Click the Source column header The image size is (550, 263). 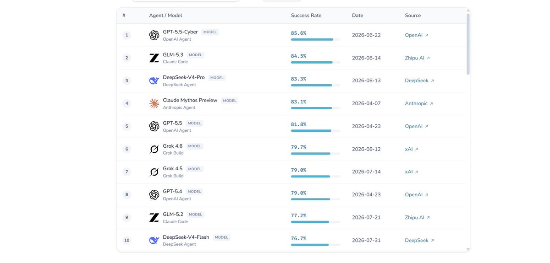pyautogui.click(x=413, y=16)
